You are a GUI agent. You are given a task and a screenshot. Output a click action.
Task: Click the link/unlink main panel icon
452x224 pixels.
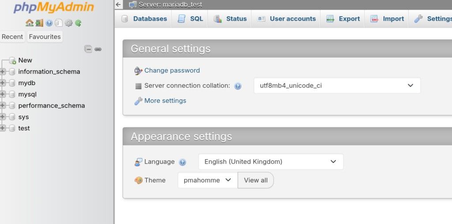coord(98,49)
